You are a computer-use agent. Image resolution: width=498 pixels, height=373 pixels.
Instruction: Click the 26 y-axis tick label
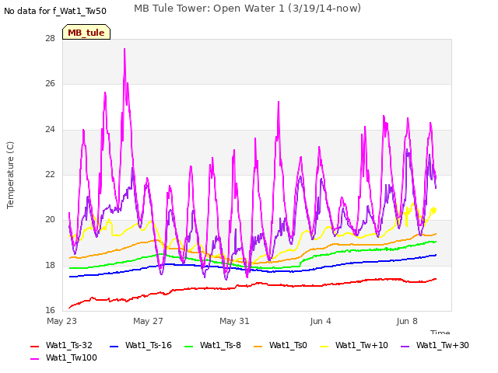[x=50, y=83]
